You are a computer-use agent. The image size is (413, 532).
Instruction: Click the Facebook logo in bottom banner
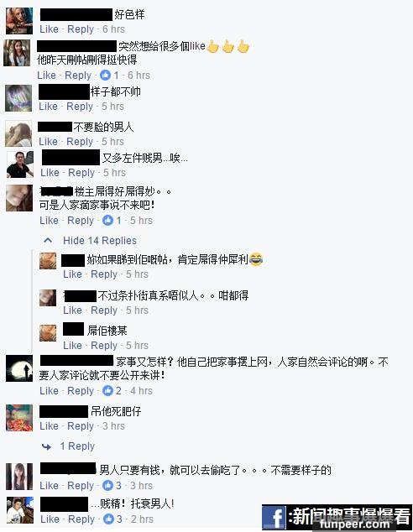pyautogui.click(x=274, y=518)
